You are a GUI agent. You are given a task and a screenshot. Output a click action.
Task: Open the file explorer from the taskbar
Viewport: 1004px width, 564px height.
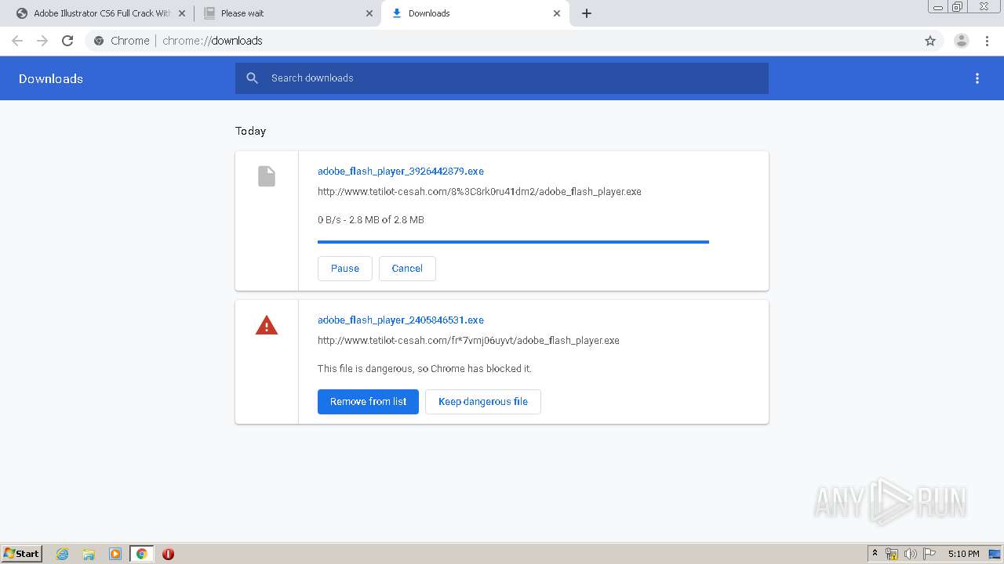(89, 554)
